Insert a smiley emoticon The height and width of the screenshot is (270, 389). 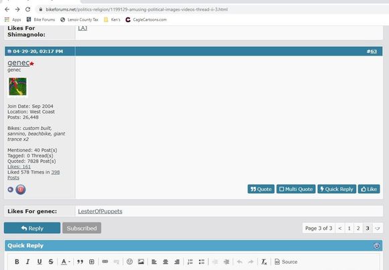coord(129,261)
